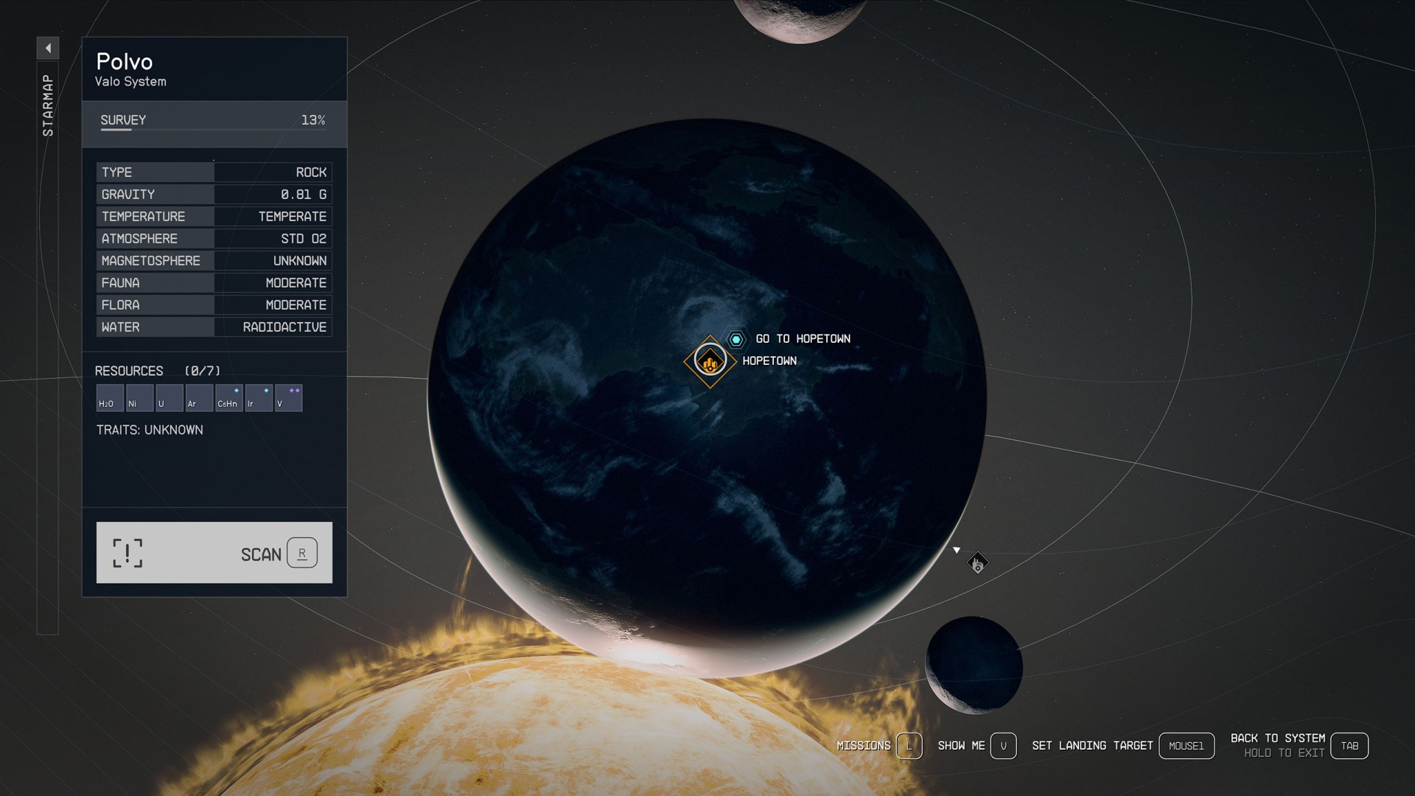Click the 'TRAITS: UNKNOWN' text
This screenshot has width=1415, height=796.
pos(150,430)
